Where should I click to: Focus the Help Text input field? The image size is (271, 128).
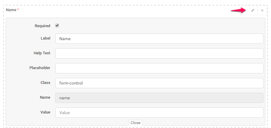pos(159,53)
